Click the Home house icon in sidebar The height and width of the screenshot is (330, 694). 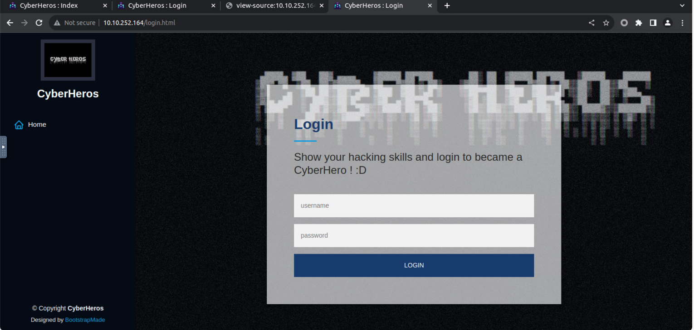coord(19,125)
